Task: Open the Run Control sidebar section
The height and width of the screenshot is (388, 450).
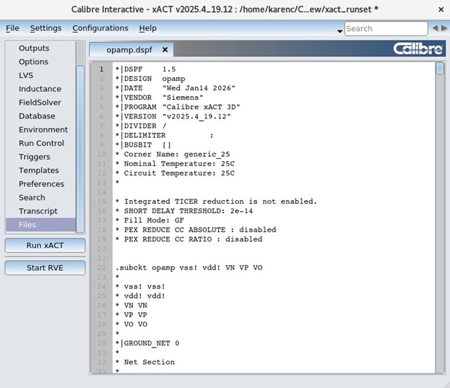Action: tap(41, 143)
